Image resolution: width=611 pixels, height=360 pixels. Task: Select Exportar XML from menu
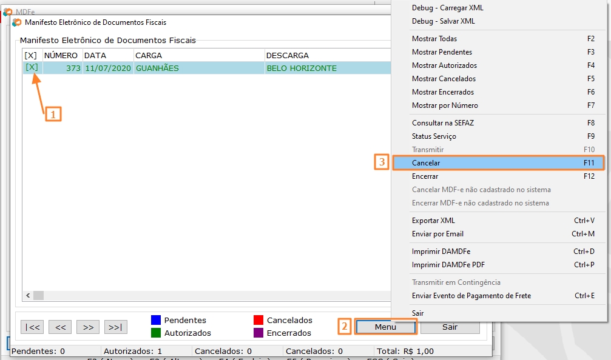point(433,221)
